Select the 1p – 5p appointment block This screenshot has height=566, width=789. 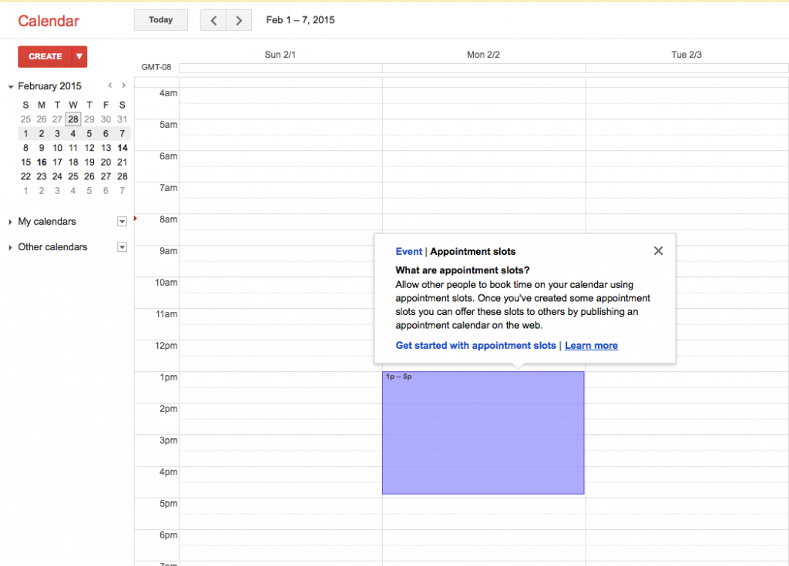(483, 433)
